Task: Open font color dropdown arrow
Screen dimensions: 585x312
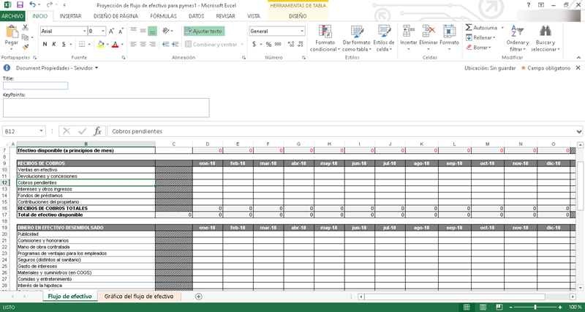Action: click(122, 45)
